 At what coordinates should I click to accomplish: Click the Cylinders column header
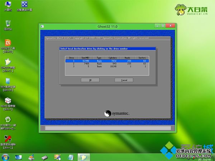coord(113,58)
